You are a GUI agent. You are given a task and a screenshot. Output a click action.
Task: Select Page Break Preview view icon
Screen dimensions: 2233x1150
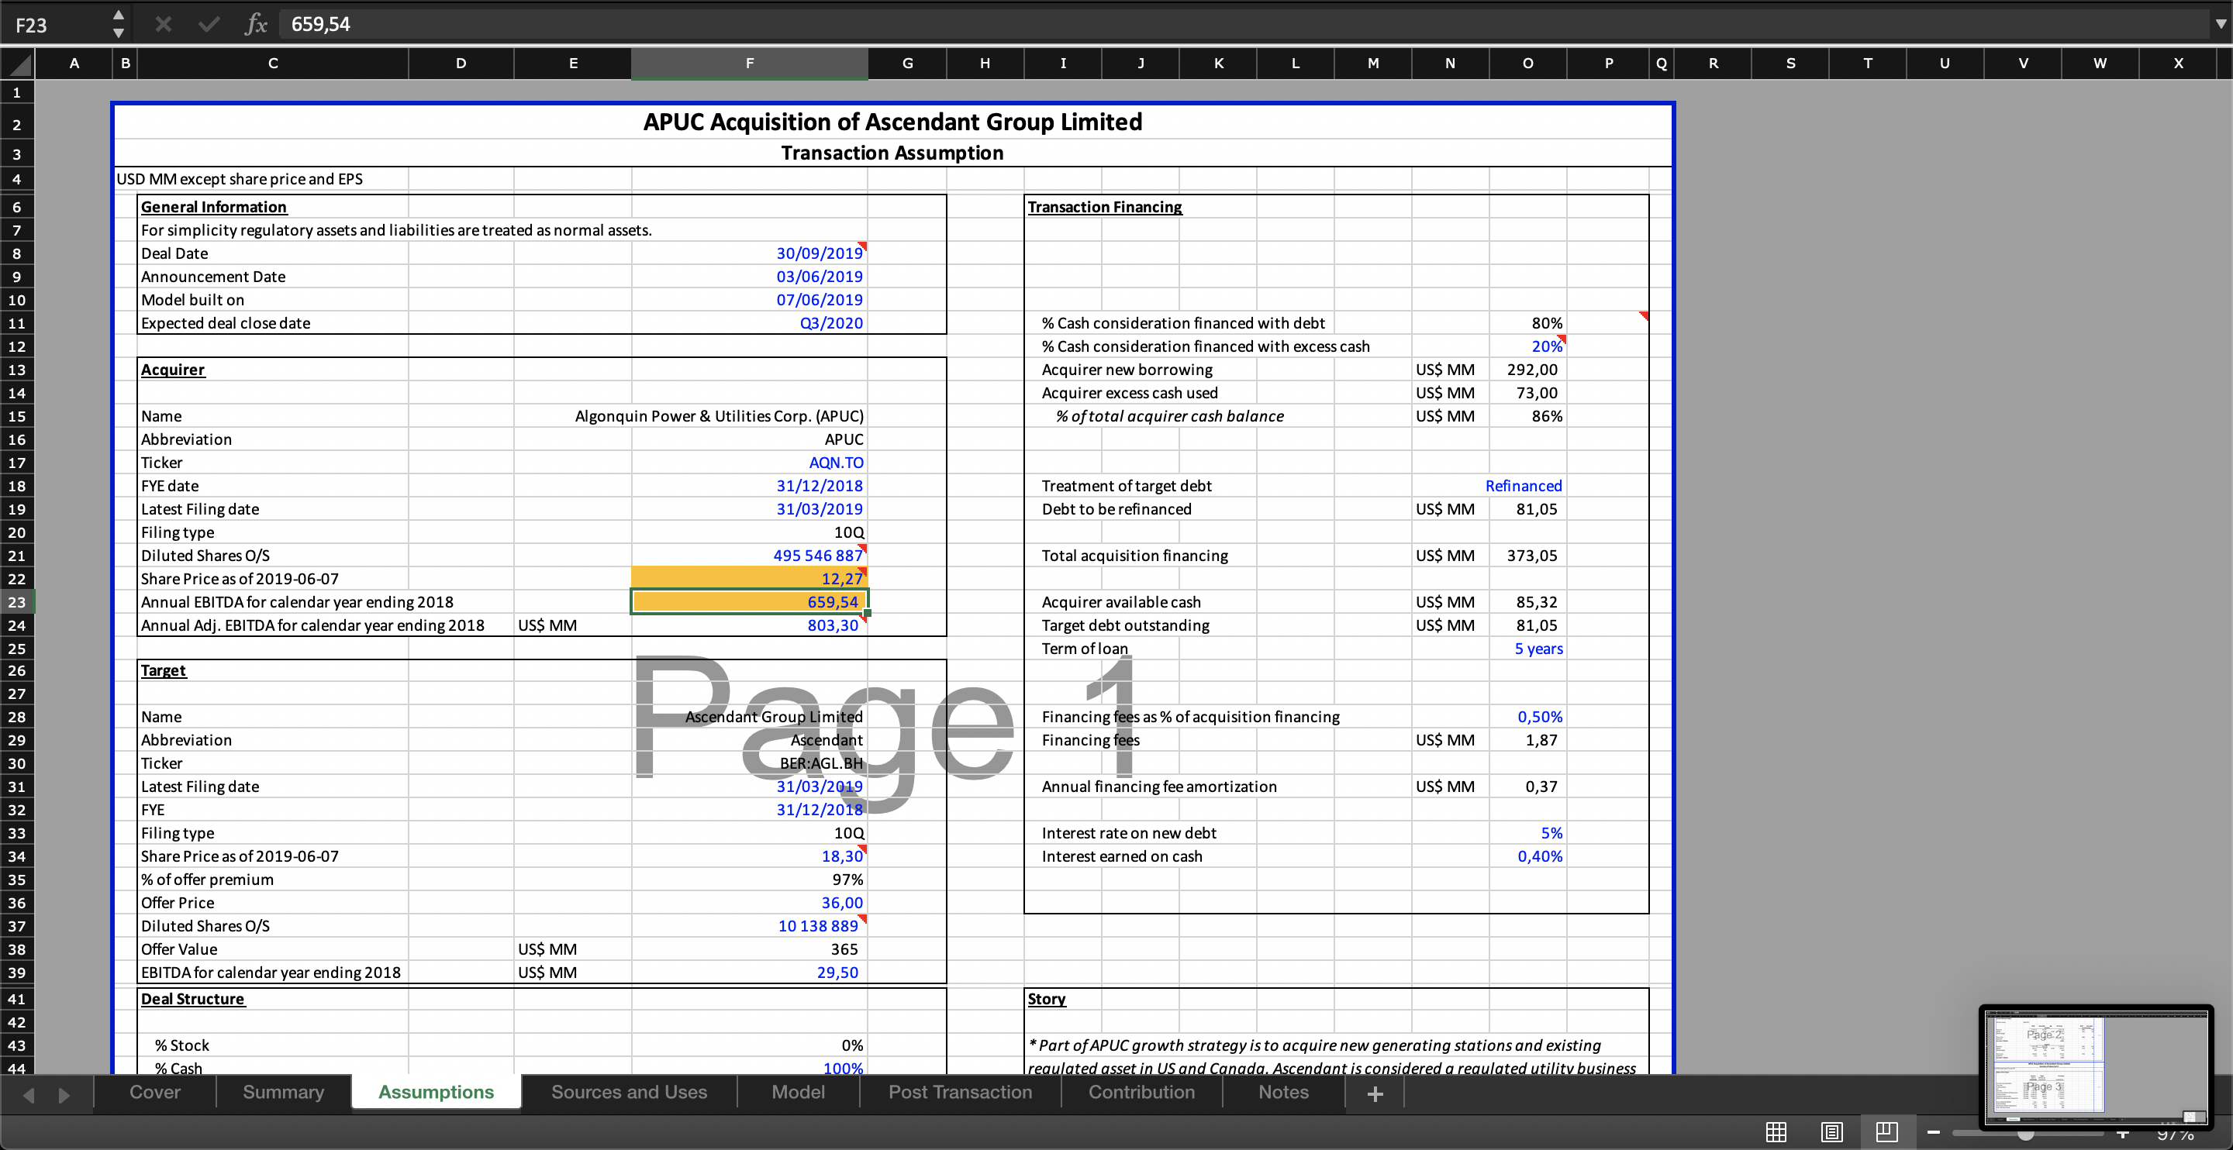click(x=1887, y=1132)
